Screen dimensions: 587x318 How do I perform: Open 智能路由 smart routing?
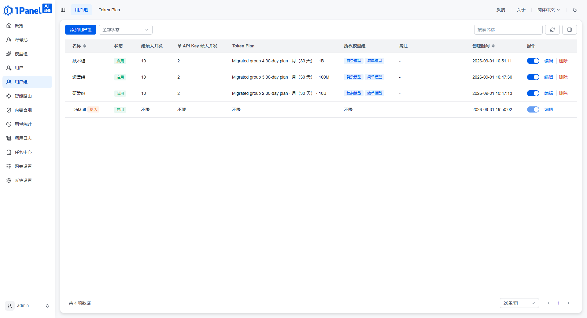click(x=28, y=96)
